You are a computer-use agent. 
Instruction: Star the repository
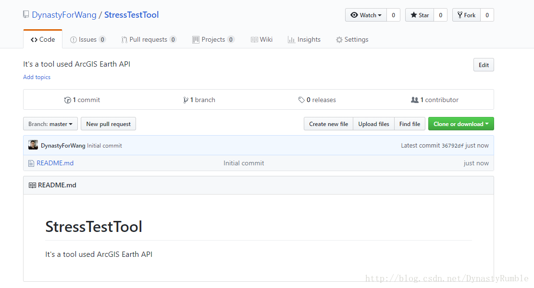(420, 15)
